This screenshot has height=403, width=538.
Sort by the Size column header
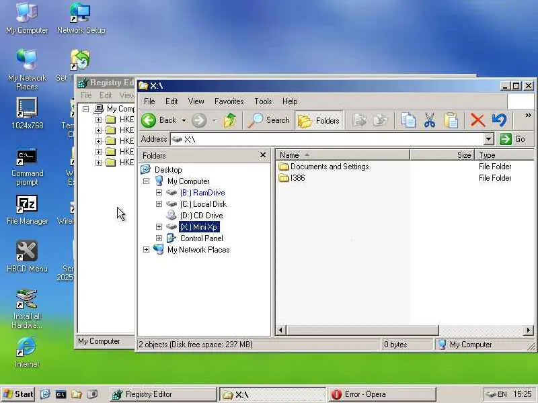point(443,155)
